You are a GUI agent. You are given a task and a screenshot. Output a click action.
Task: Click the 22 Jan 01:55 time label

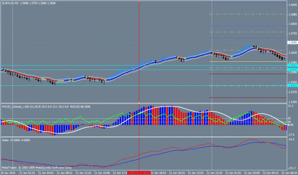click(x=233, y=173)
